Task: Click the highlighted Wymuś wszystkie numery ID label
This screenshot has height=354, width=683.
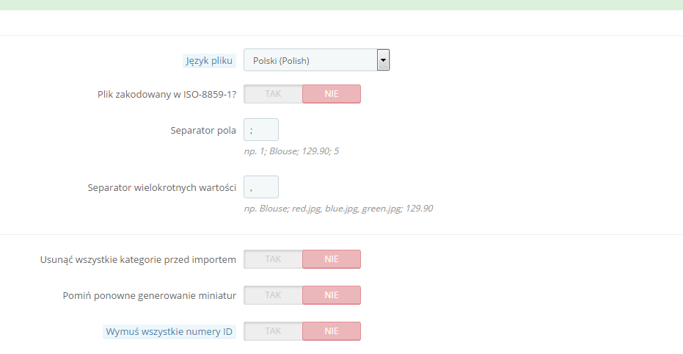Action: [x=169, y=332]
